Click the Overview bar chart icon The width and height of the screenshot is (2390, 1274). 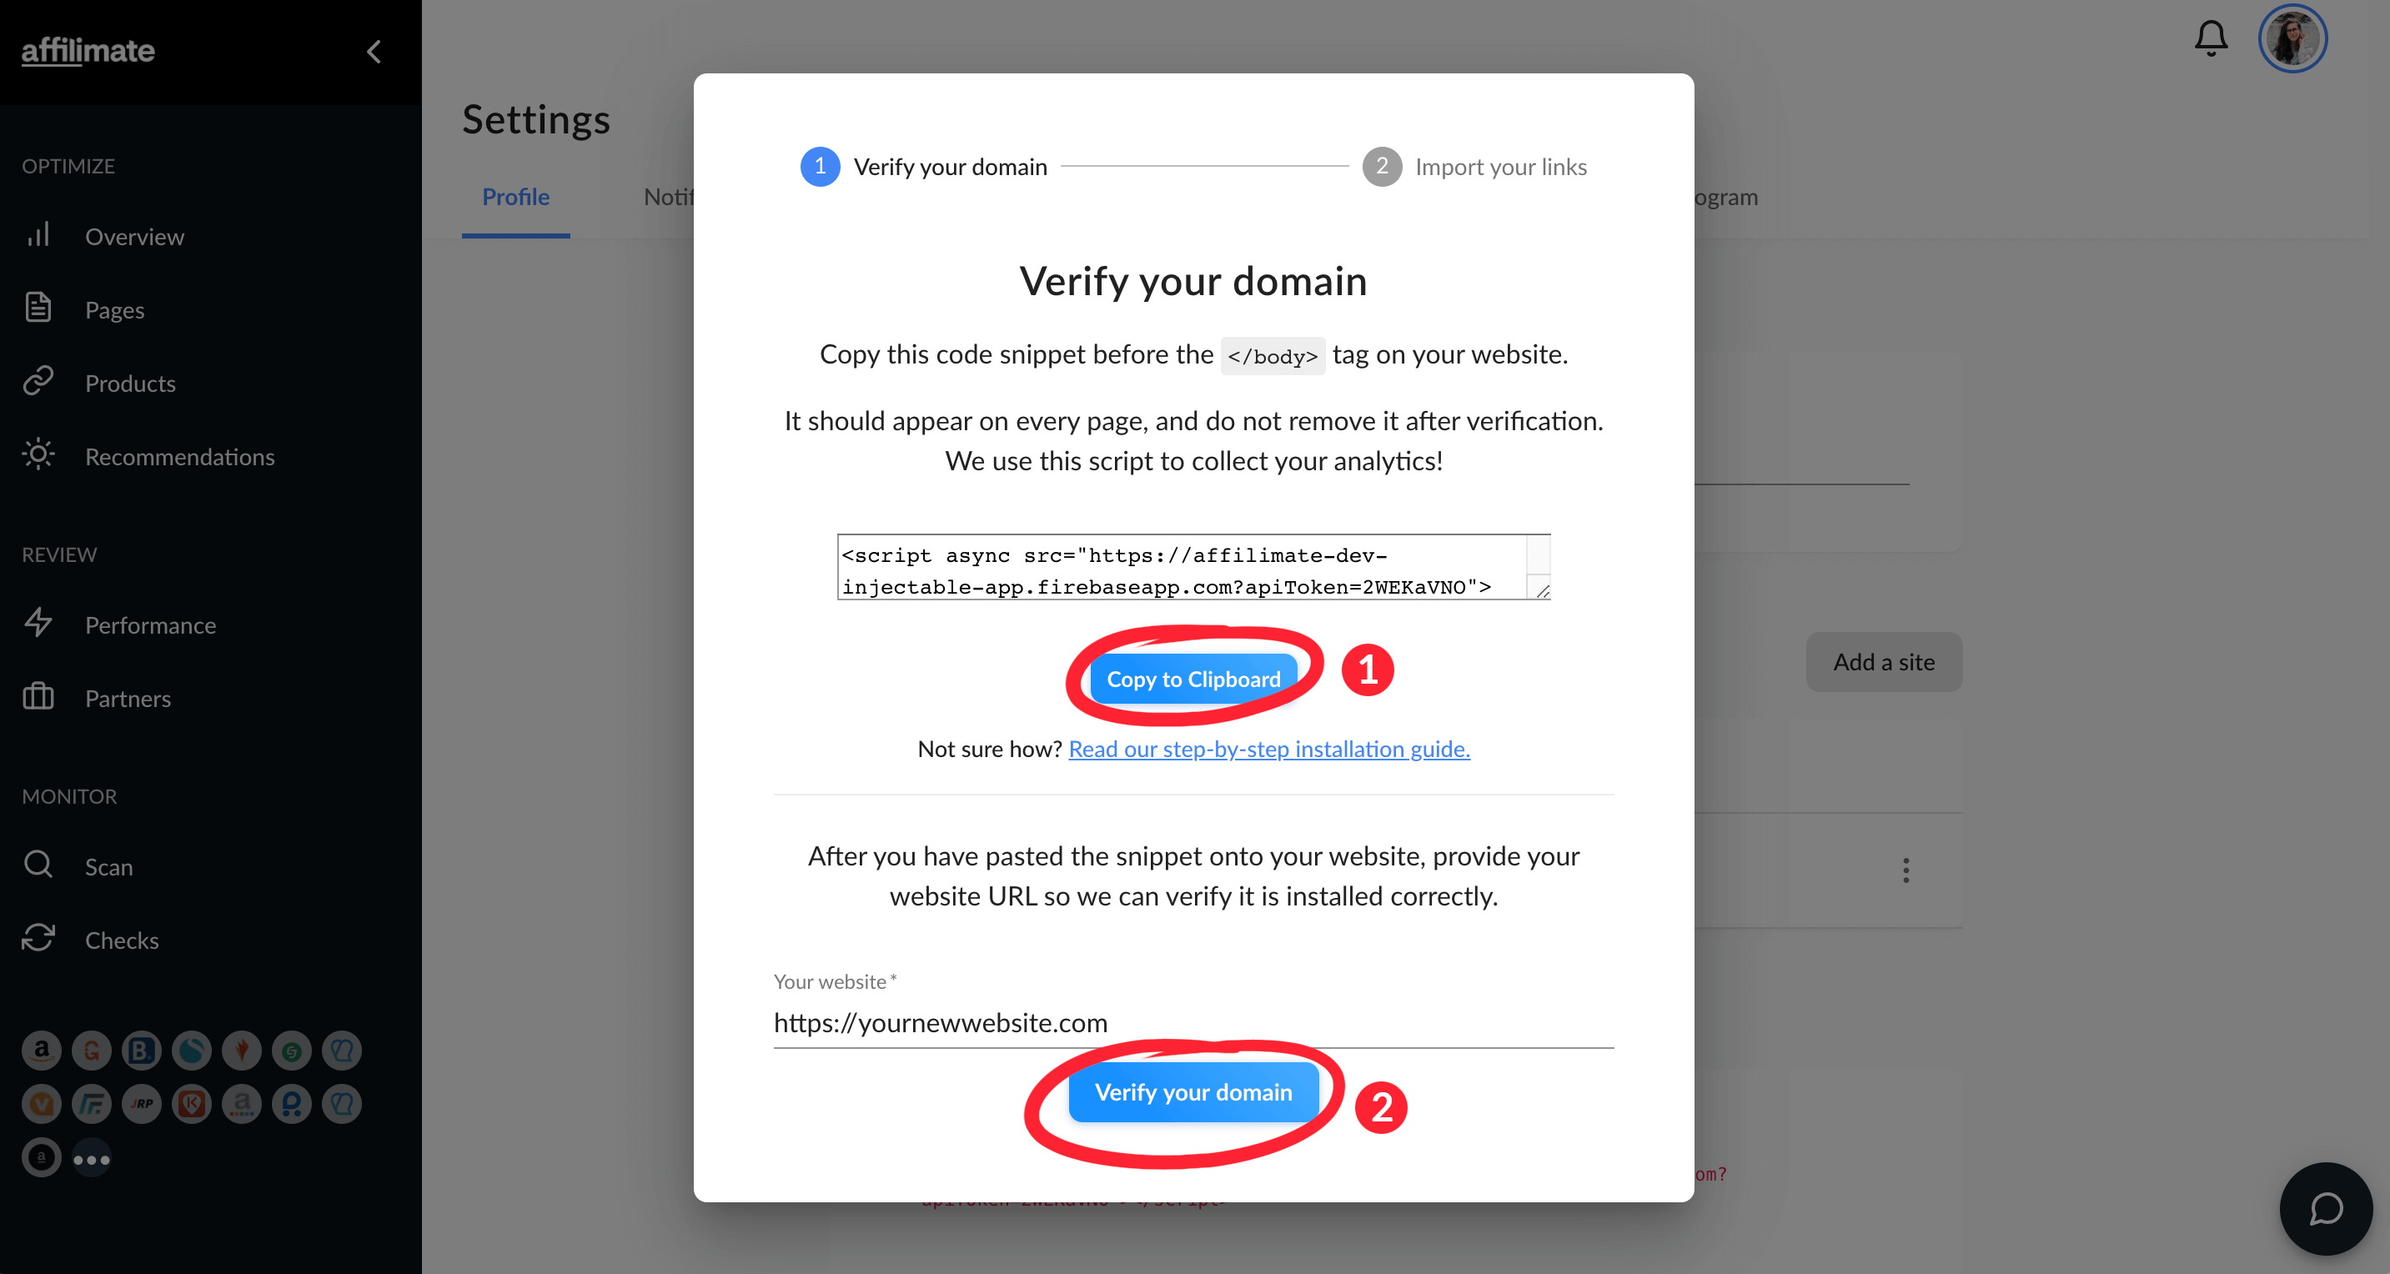point(38,235)
